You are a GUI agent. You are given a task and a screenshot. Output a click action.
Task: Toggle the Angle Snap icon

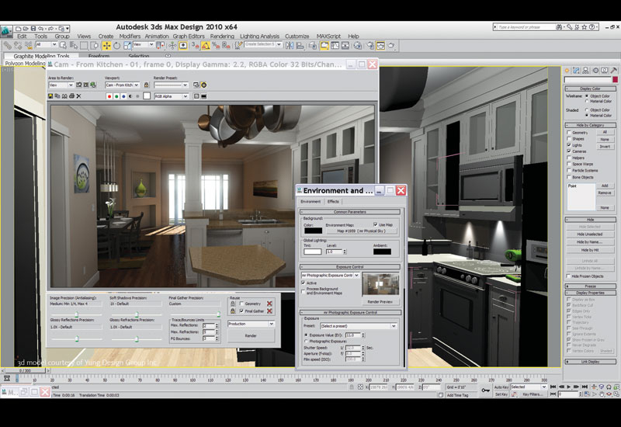tap(206, 46)
